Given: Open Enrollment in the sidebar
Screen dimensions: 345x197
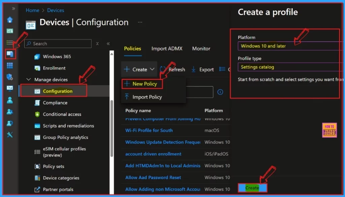Looking at the screenshot, I should (x=54, y=68).
